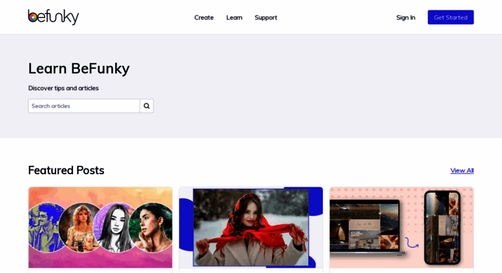This screenshot has width=502, height=273.
Task: Click the Get Started button
Action: tap(451, 17)
